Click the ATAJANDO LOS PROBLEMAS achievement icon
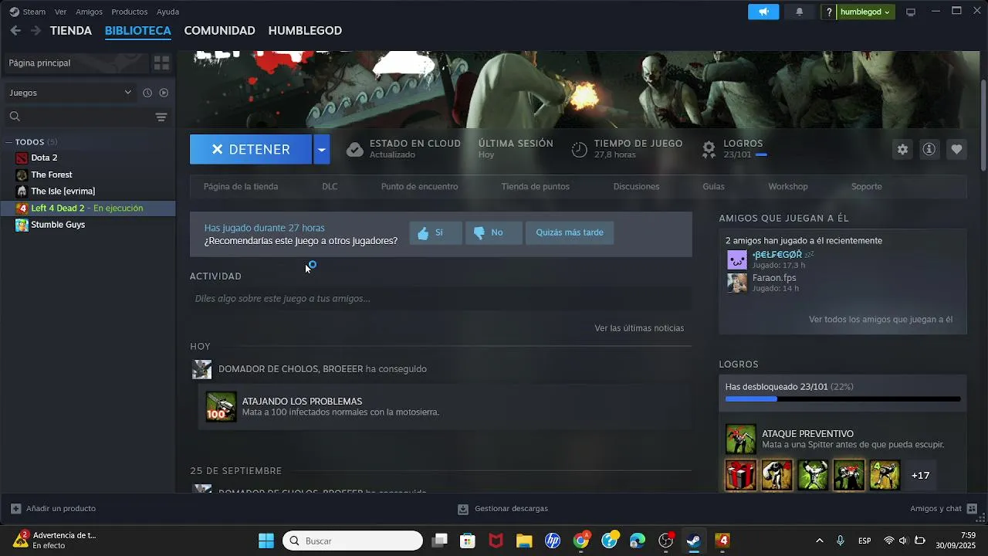Image resolution: width=988 pixels, height=556 pixels. coord(221,407)
